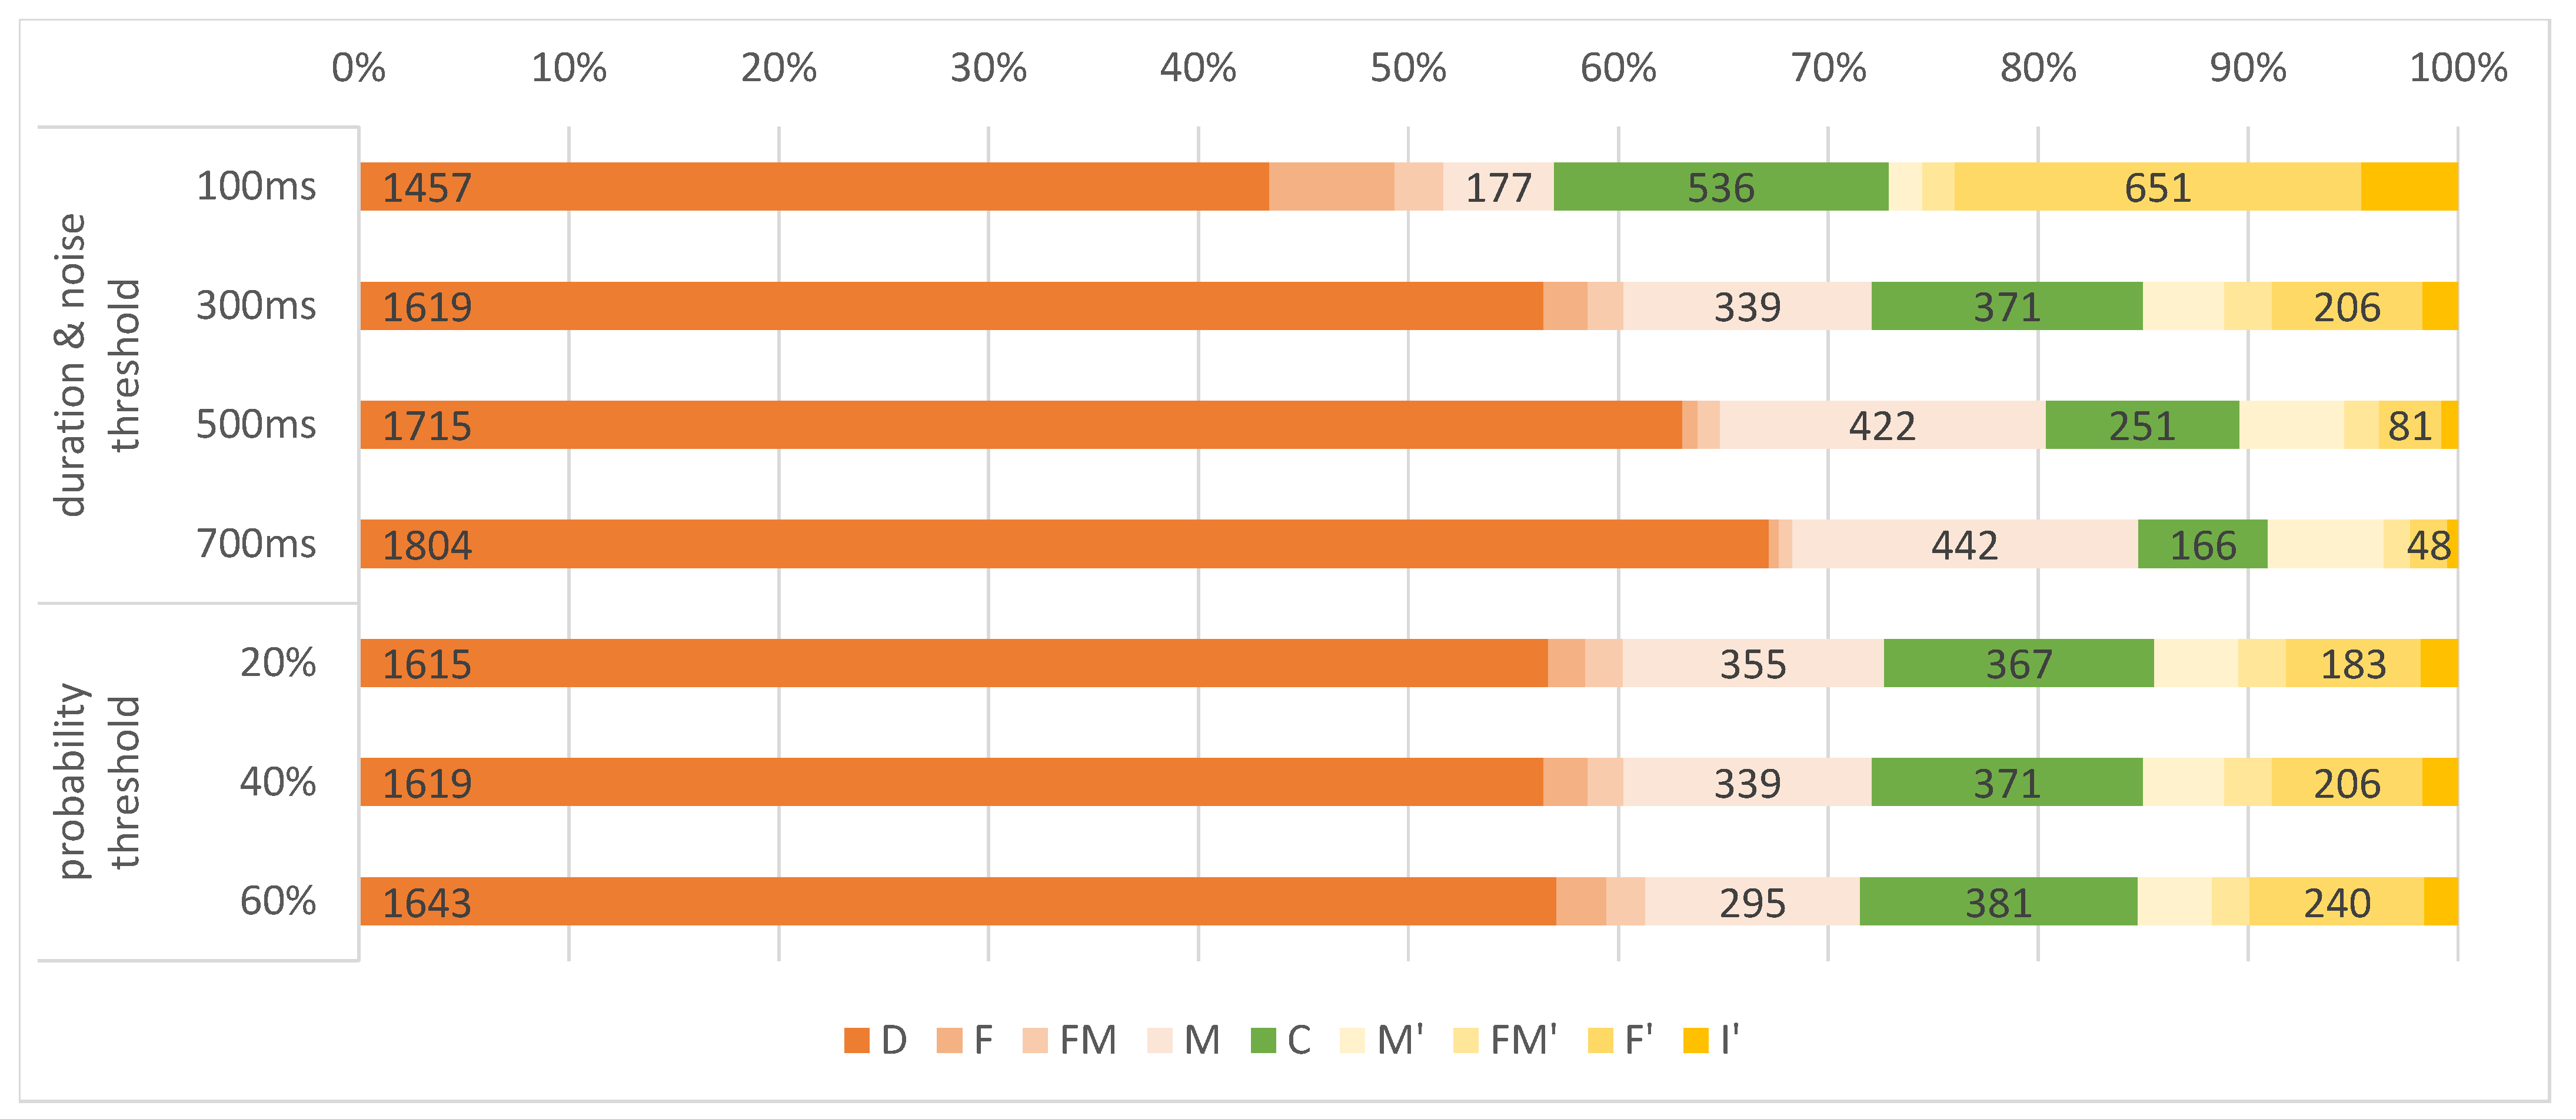
Task: Click the green 381 segment
Action: [1998, 903]
